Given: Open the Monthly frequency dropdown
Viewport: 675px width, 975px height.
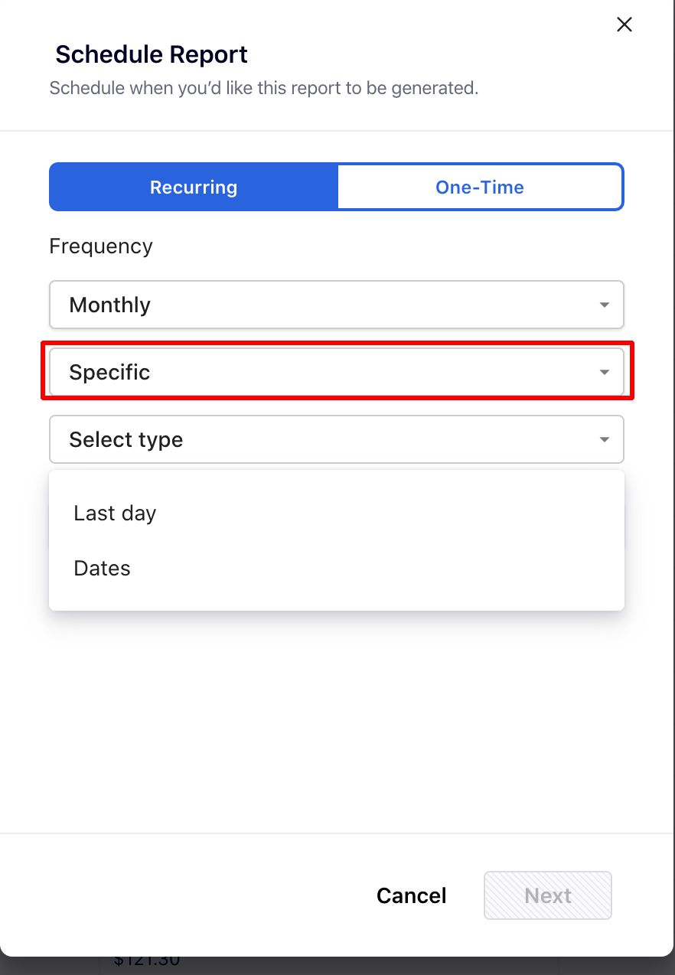Looking at the screenshot, I should click(x=337, y=305).
